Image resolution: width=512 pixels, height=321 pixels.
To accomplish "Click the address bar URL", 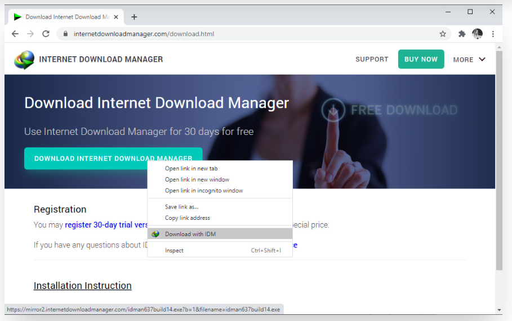I will click(144, 34).
